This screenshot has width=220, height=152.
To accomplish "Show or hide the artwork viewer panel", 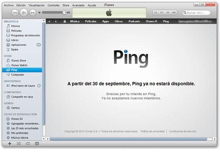I will point(37,144).
